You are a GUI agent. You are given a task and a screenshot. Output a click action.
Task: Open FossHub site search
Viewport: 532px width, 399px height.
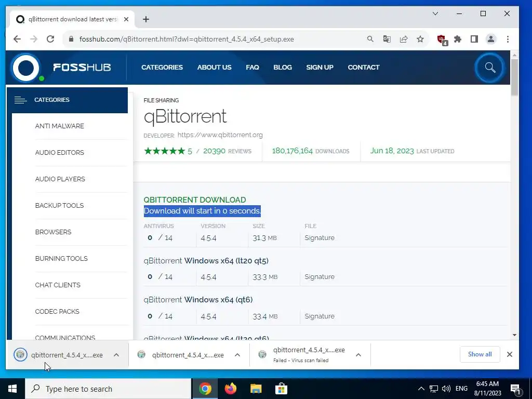tap(489, 68)
